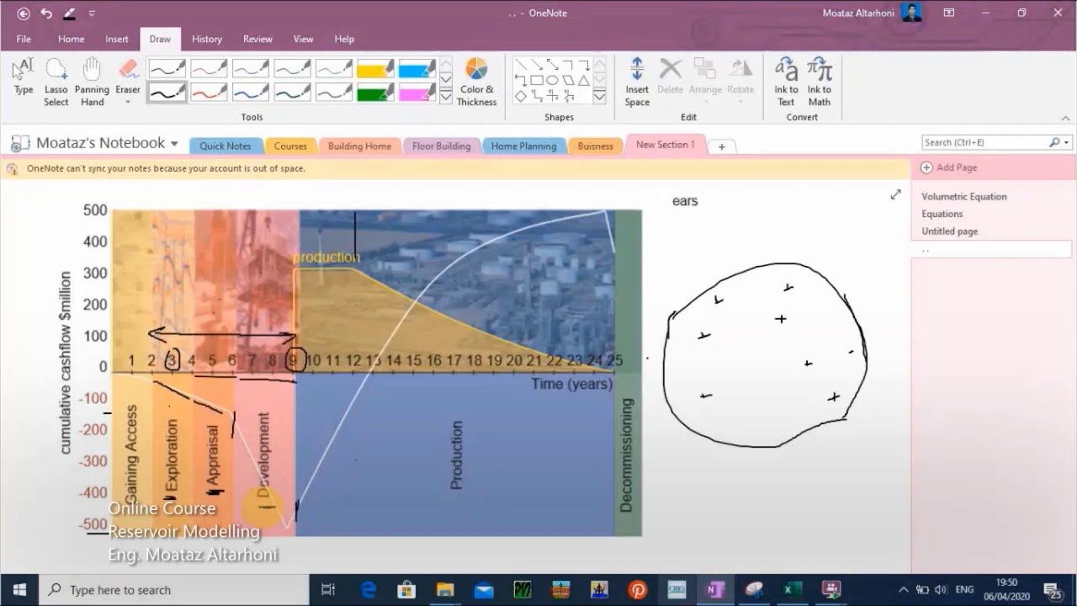Open the Moataz's Notebook dropdown
1077x606 pixels.
coord(174,144)
